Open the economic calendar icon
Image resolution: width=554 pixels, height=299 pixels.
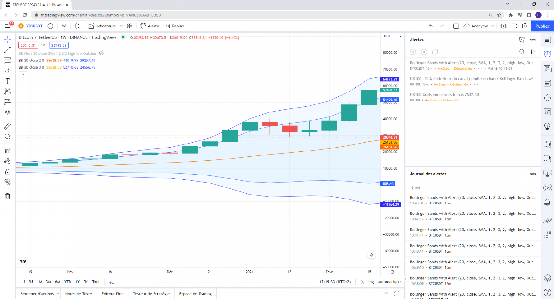547,112
